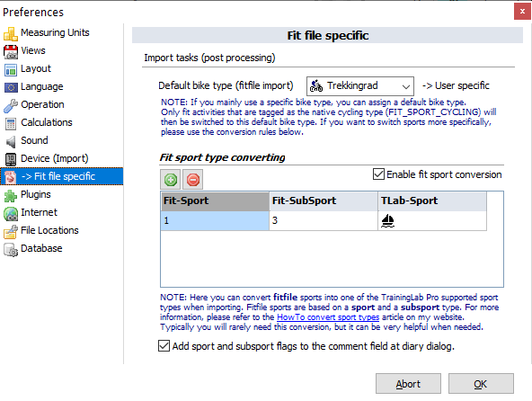Open the Language preferences page
Image resolution: width=532 pixels, height=401 pixels.
click(x=41, y=86)
